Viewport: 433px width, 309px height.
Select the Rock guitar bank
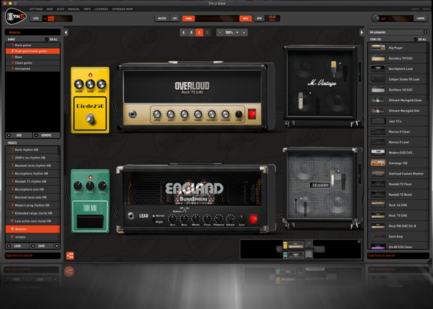pyautogui.click(x=33, y=45)
